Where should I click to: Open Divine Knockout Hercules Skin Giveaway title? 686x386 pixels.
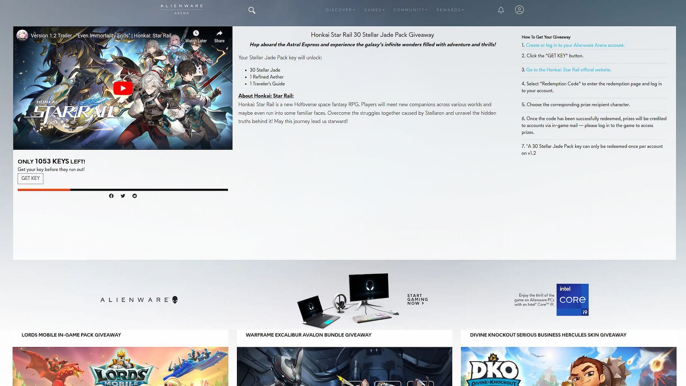point(548,335)
